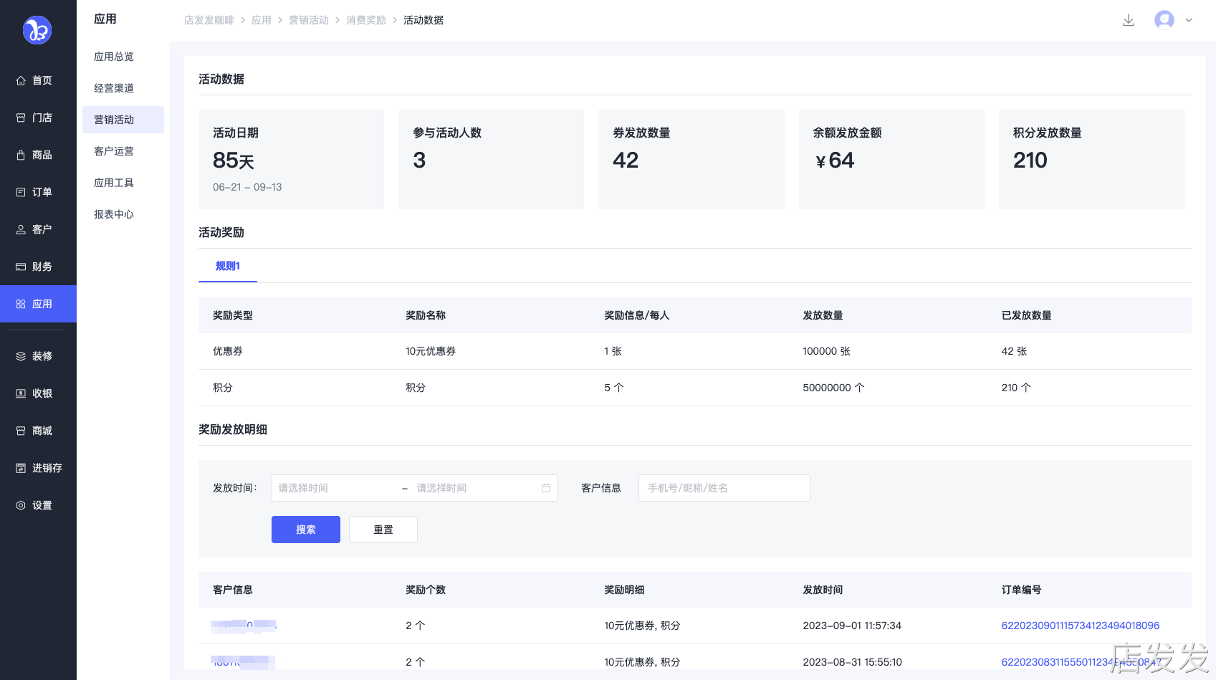Click the end time 请选择时间 field
The image size is (1216, 680).
[x=474, y=488]
